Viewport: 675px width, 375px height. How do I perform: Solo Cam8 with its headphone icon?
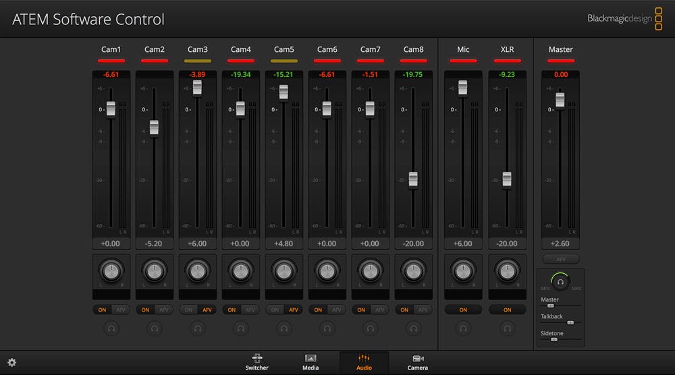tap(413, 328)
